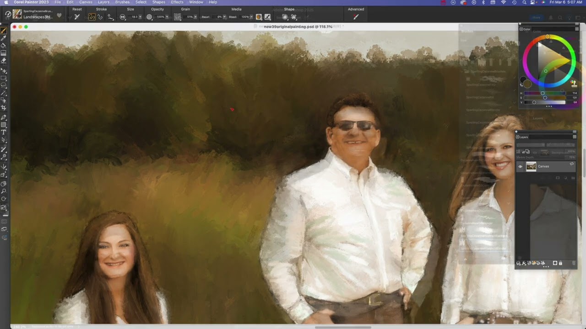The width and height of the screenshot is (586, 329).
Task: Select the Magic Wand tool
Action: point(4,92)
